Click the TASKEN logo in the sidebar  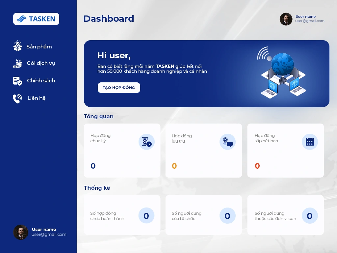coord(36,19)
